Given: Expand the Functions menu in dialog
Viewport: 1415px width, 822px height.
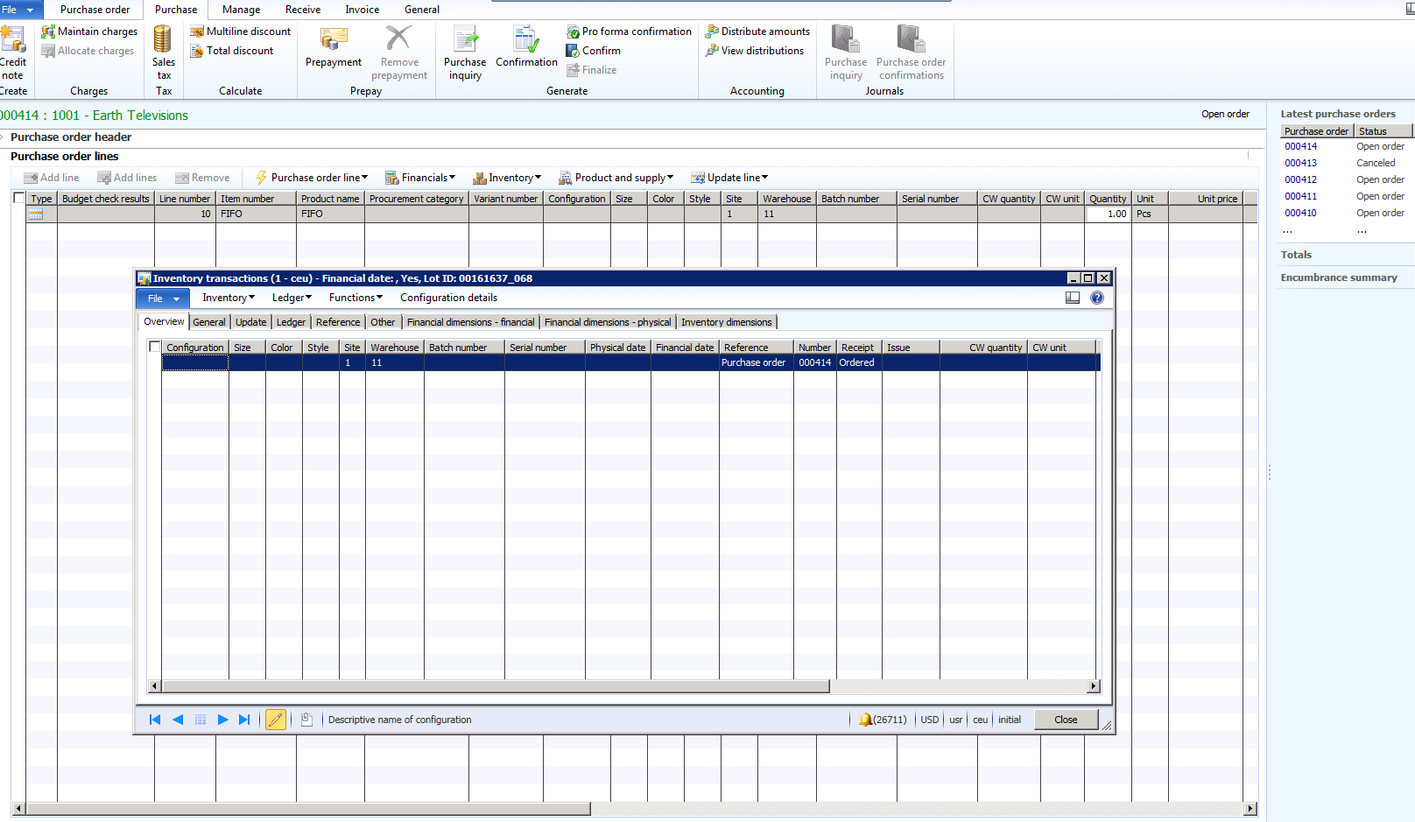Looking at the screenshot, I should point(356,298).
